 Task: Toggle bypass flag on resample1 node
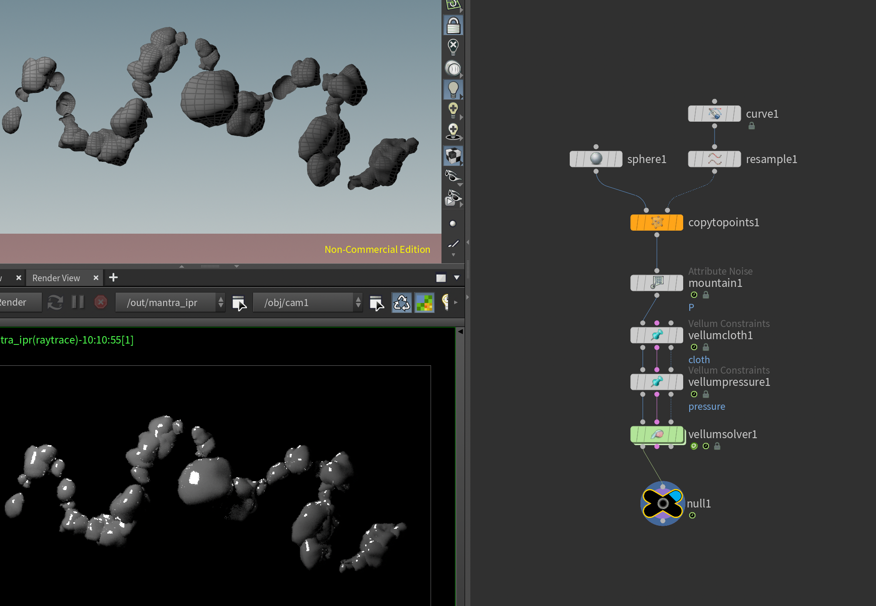692,159
